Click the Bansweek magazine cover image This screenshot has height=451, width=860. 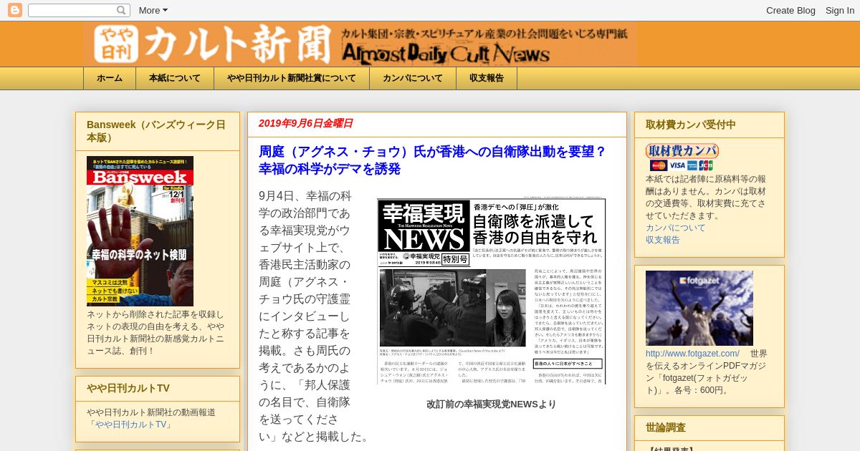[x=140, y=231]
